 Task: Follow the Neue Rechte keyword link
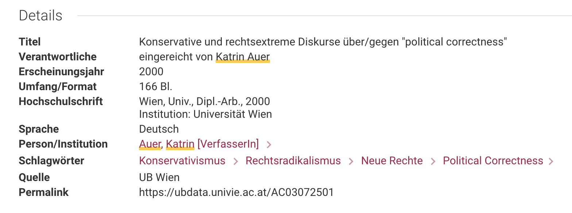click(x=392, y=161)
